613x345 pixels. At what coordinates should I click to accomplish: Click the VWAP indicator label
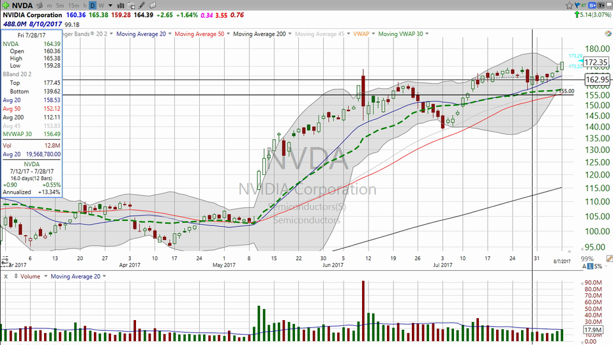tap(361, 34)
